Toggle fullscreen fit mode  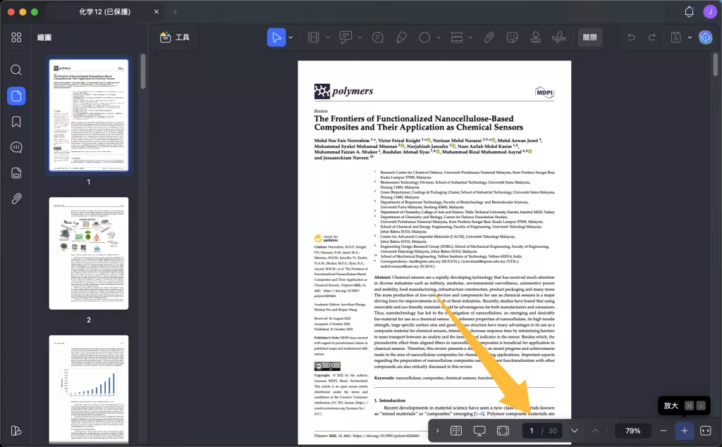coord(503,430)
